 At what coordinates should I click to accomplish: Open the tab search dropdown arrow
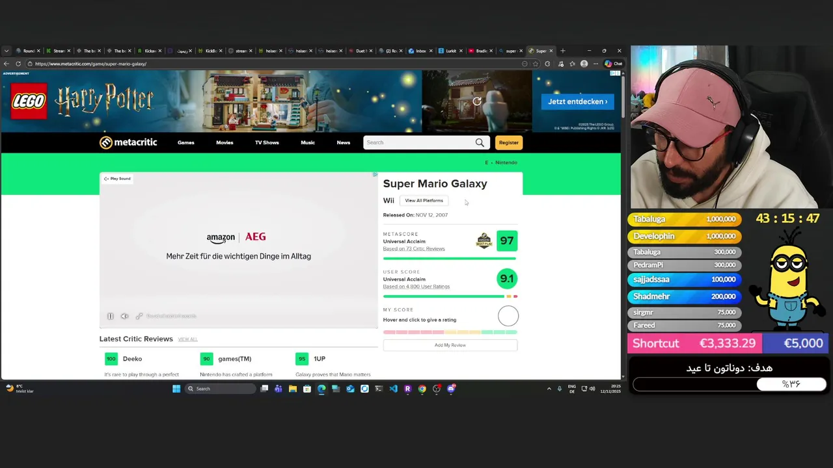pos(7,51)
